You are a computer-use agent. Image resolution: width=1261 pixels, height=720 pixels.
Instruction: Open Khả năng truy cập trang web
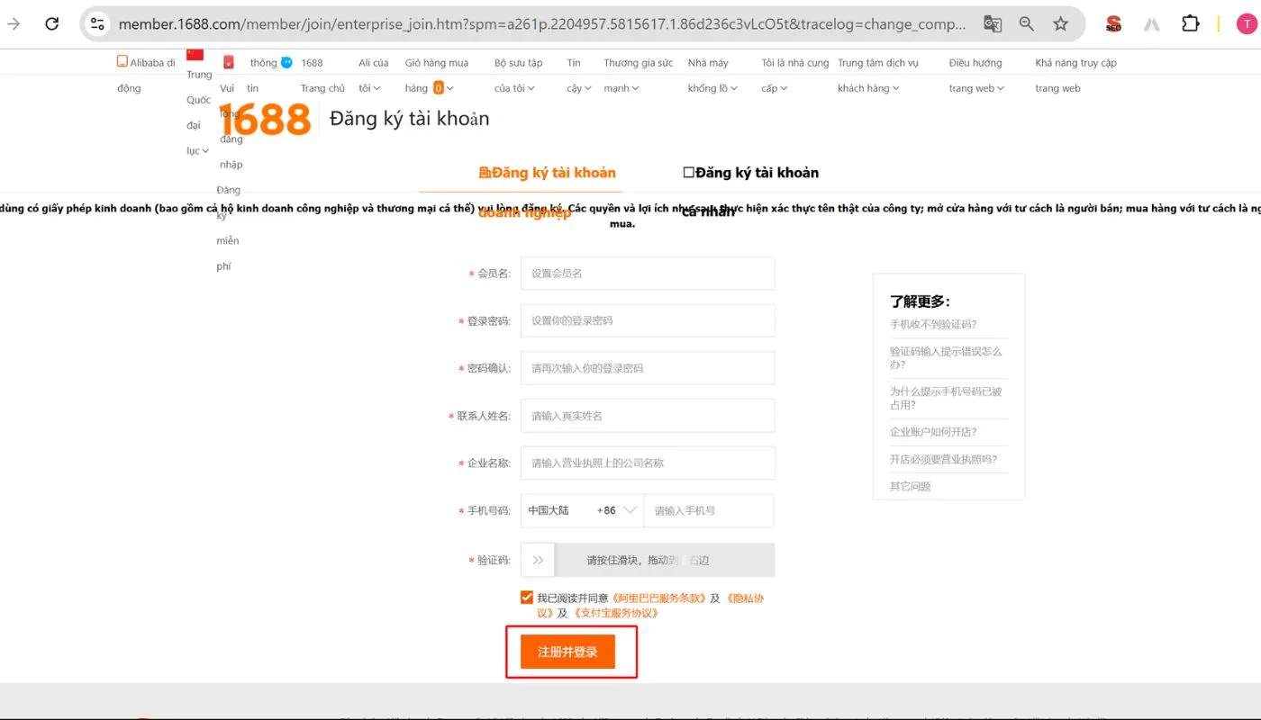click(1075, 76)
